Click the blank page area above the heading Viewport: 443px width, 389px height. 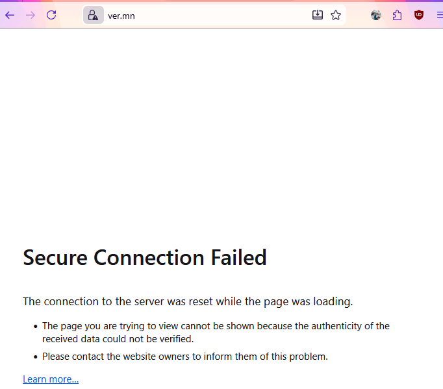(221, 130)
